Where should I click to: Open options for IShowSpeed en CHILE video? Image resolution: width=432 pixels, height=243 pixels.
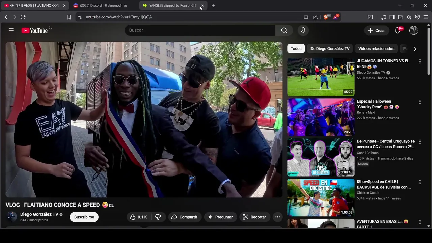[420, 182]
